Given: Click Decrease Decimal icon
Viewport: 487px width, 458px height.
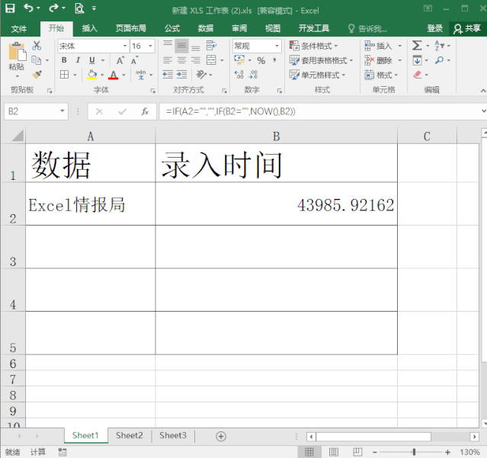Looking at the screenshot, I should click(253, 75).
